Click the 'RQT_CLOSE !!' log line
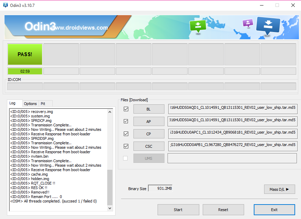 click(x=33, y=183)
